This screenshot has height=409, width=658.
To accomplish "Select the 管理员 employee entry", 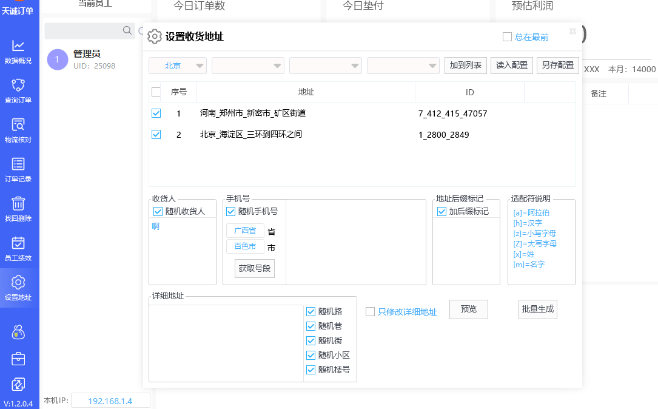I will [x=87, y=59].
